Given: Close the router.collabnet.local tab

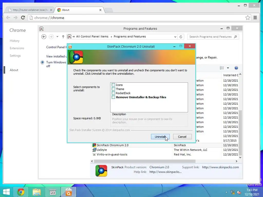Looking at the screenshot, I should click(x=51, y=10).
